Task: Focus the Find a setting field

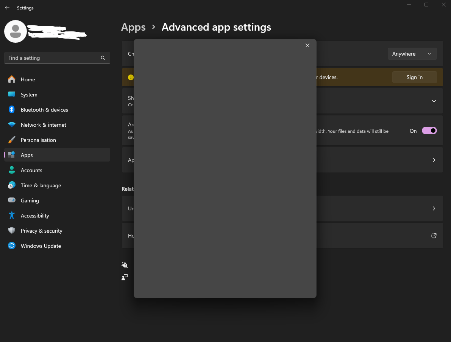Action: (57, 58)
